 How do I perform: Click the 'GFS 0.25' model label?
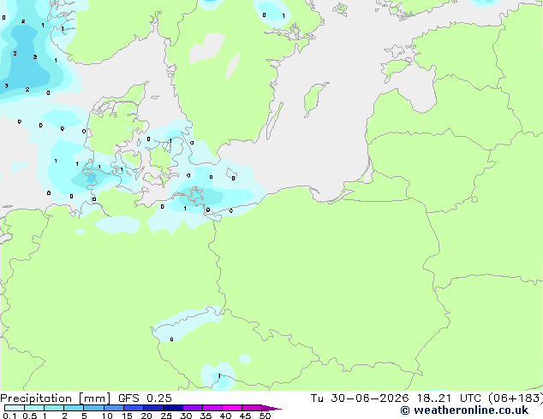(145, 398)
